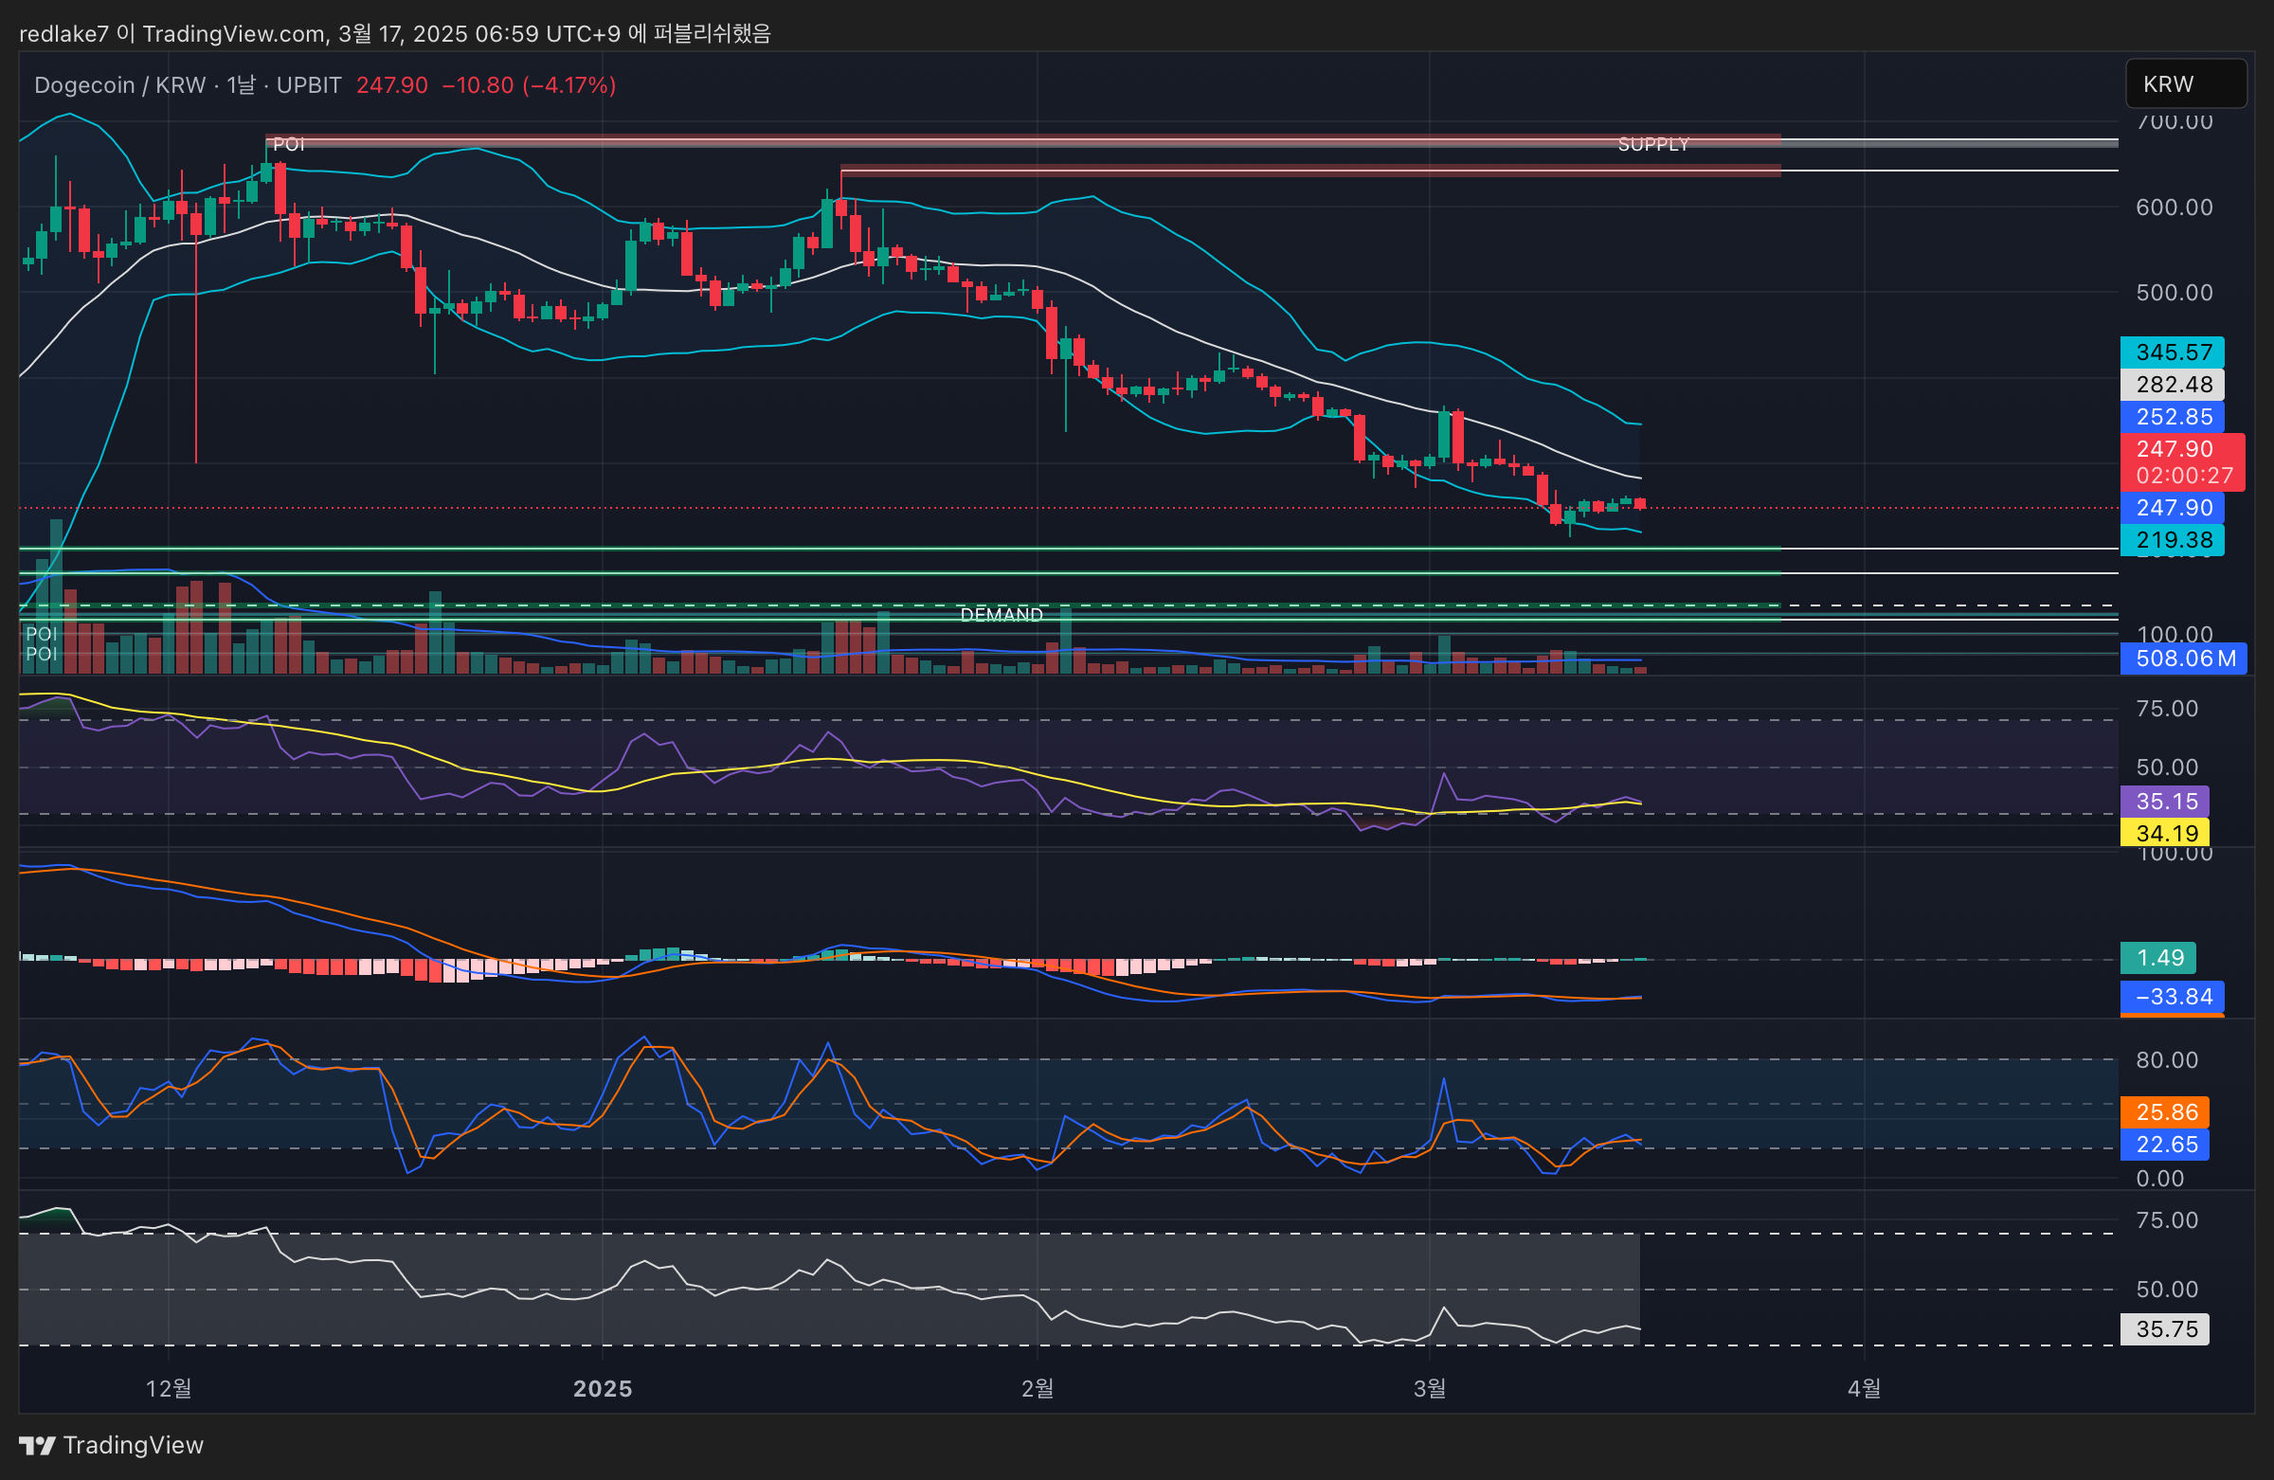The height and width of the screenshot is (1480, 2274).
Task: Click the 3월 label on the time axis
Action: point(1429,1388)
